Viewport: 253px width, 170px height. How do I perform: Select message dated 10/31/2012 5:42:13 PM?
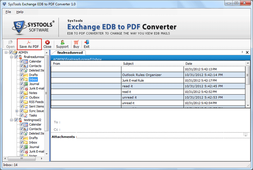[x=148, y=69]
